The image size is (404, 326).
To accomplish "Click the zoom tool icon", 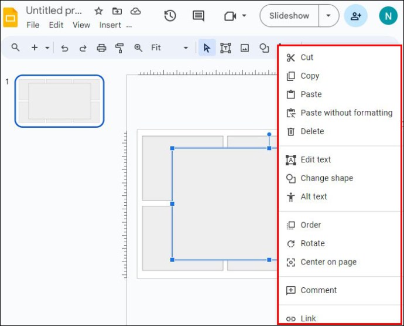I will [138, 47].
